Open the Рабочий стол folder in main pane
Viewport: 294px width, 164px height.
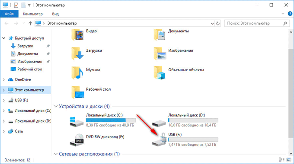[x=77, y=92]
